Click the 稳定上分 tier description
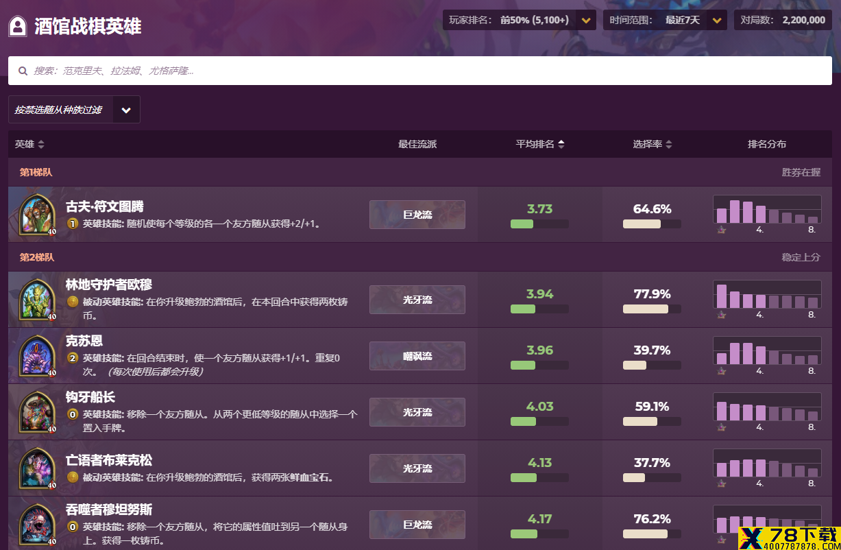 [801, 257]
